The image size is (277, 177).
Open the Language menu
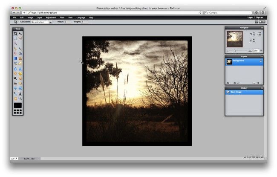81,17
